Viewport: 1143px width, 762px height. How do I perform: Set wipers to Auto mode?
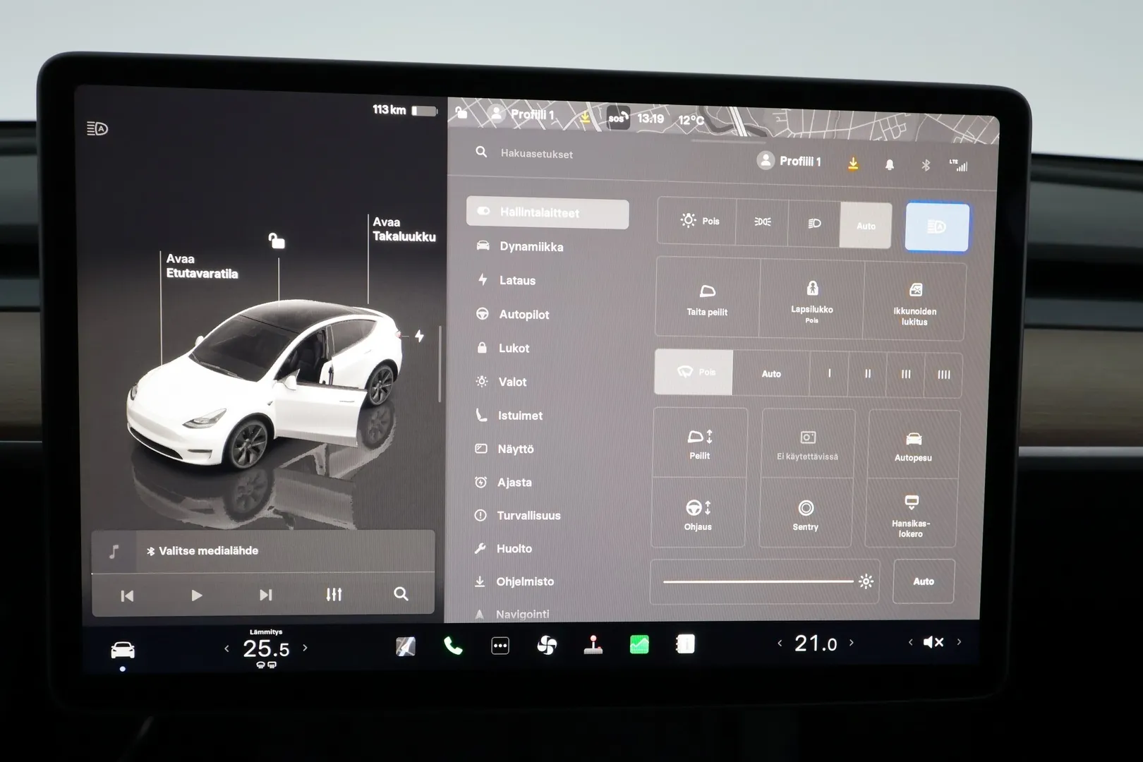coord(771,374)
